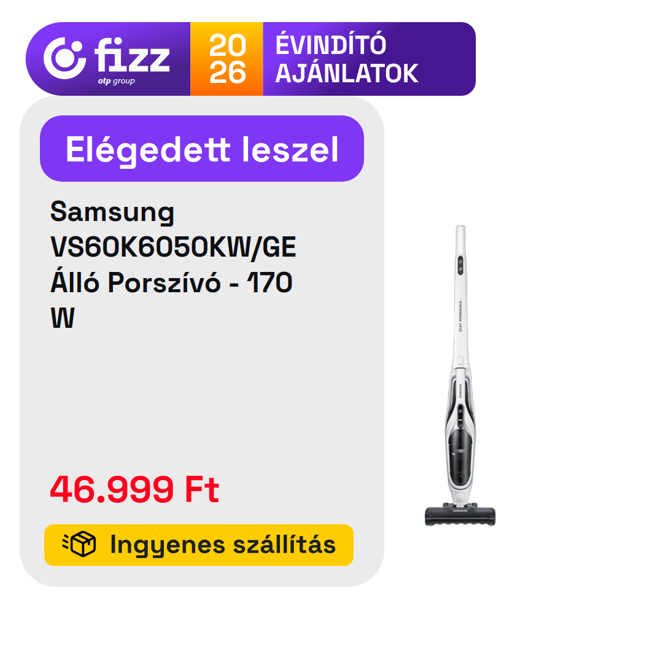Click the fizz wordmark text
This screenshot has height=663, width=663.
tap(132, 55)
